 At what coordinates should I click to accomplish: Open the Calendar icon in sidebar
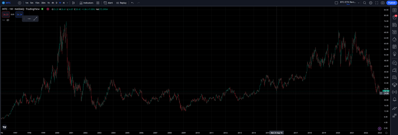pos(394,47)
